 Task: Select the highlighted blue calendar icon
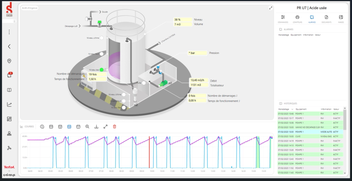(x=69, y=127)
